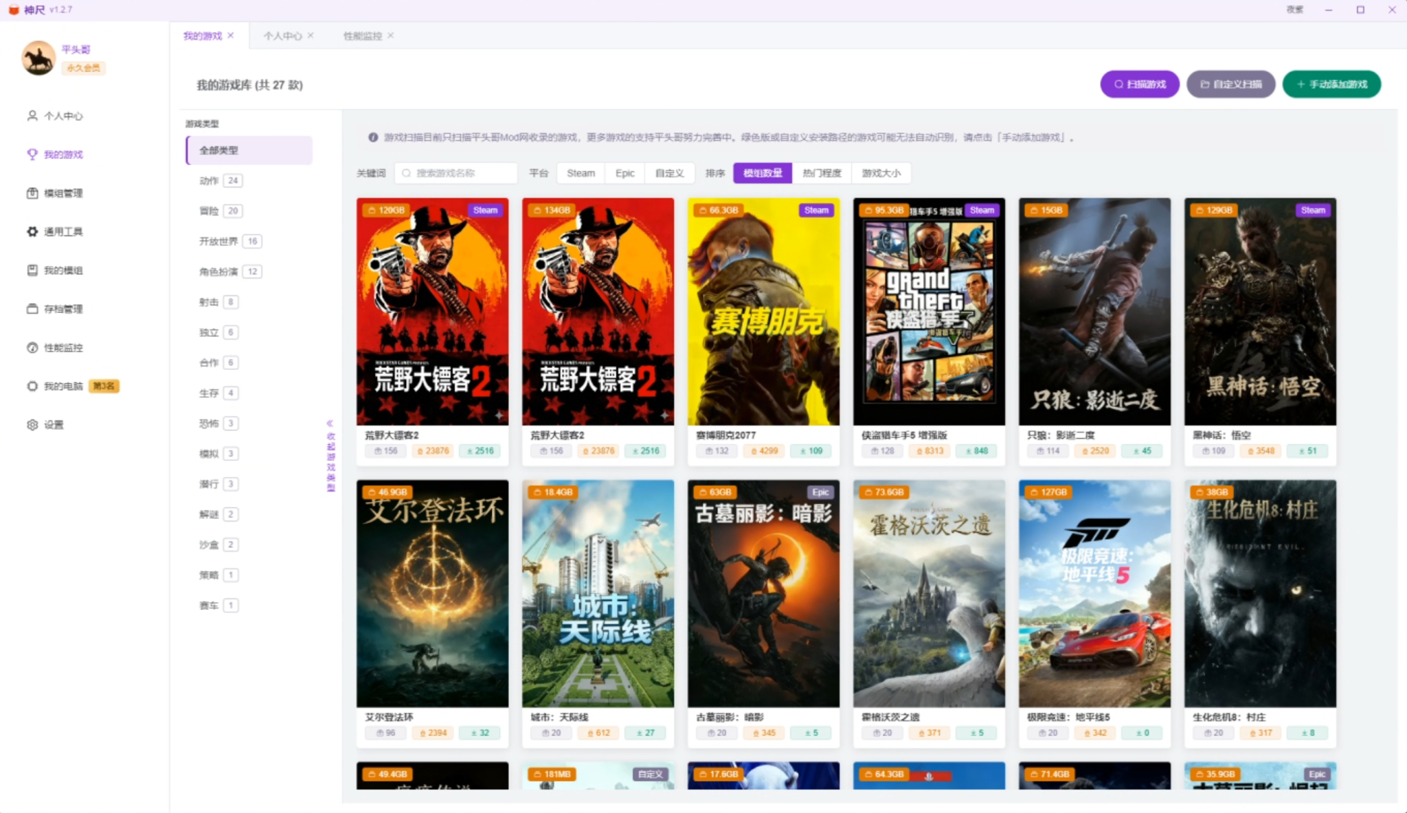Open 霍格沃茨之遗 game cover
The image size is (1407, 813).
(929, 593)
